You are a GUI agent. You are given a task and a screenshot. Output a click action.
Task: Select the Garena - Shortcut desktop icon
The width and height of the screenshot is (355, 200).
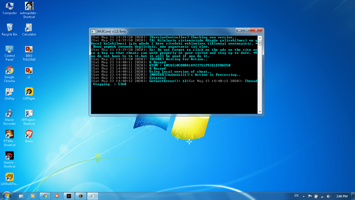click(10, 160)
